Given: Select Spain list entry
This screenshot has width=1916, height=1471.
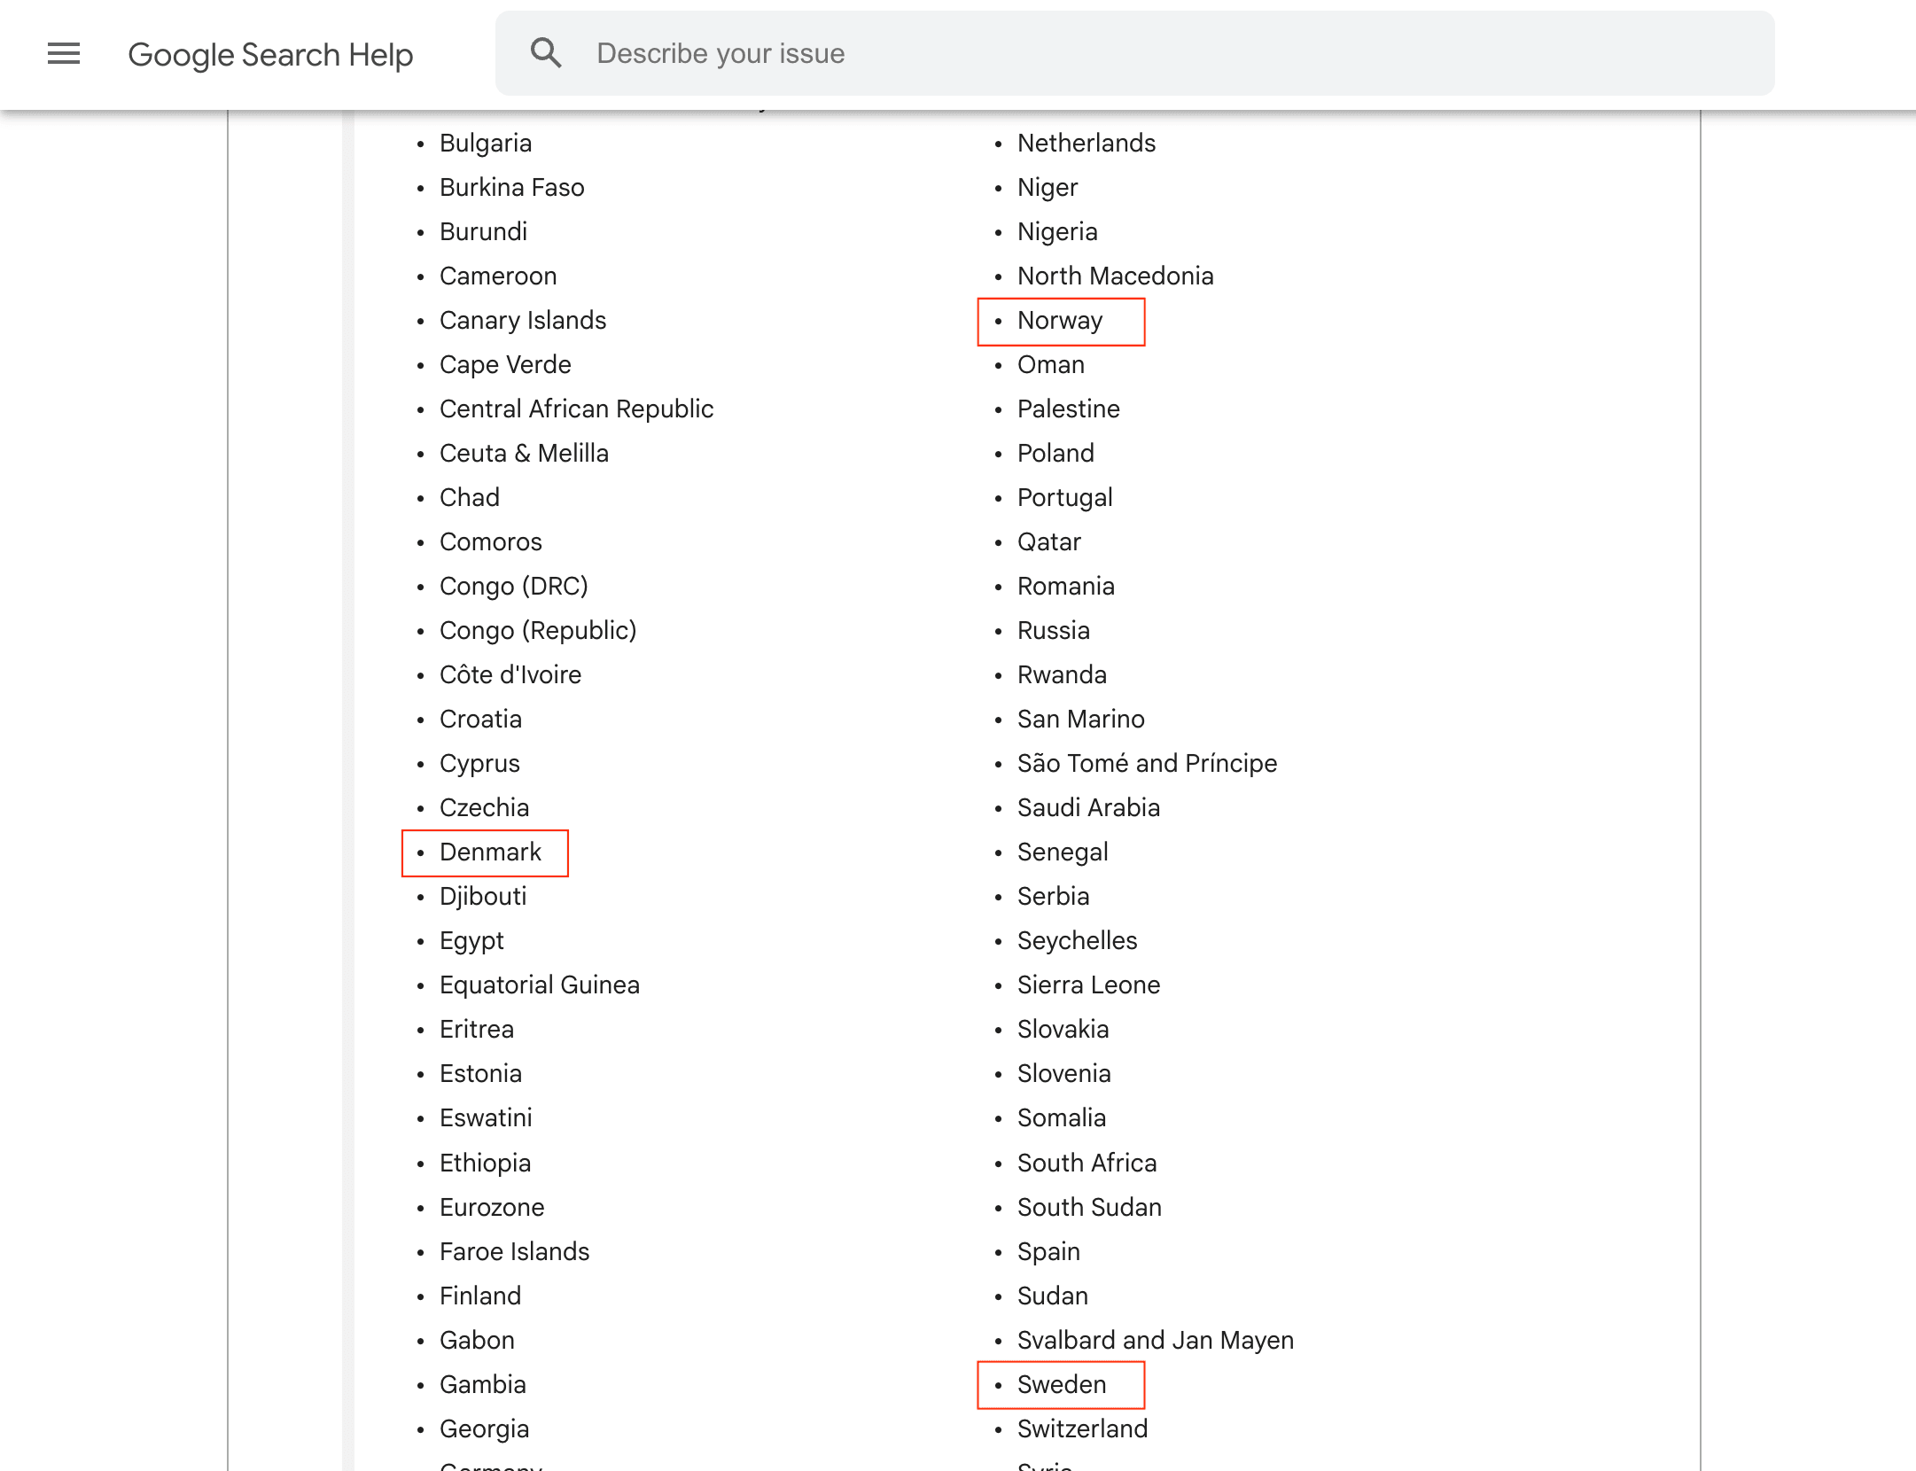Looking at the screenshot, I should [x=1048, y=1251].
